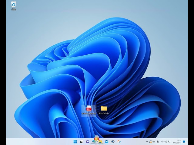Open Task View from the taskbar

tap(81, 142)
